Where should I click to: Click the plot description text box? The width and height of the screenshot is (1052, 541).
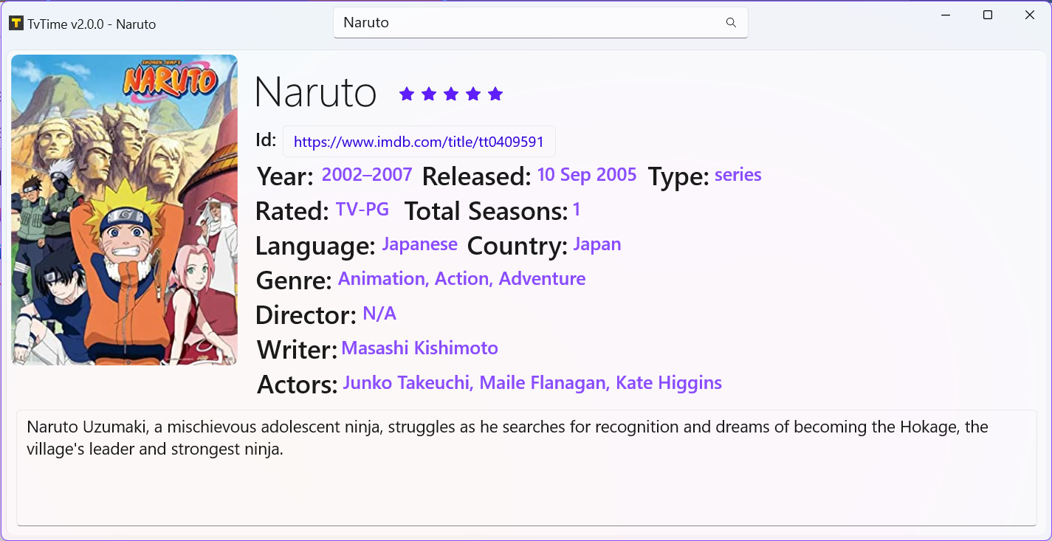526,468
